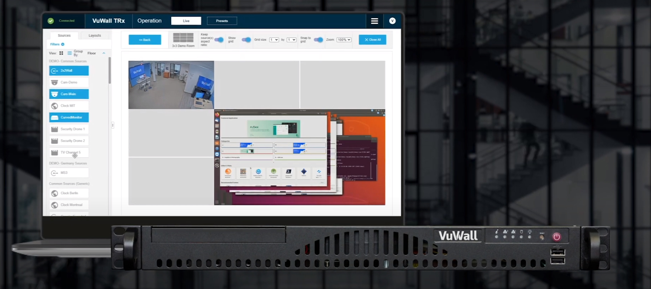651x289 pixels.
Task: Open the Zoom 100% dropdown
Action: (x=344, y=40)
